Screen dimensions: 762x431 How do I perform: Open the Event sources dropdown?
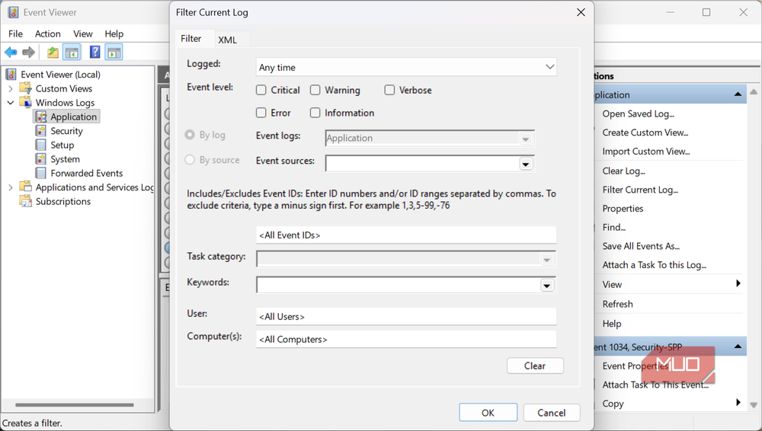(x=525, y=164)
